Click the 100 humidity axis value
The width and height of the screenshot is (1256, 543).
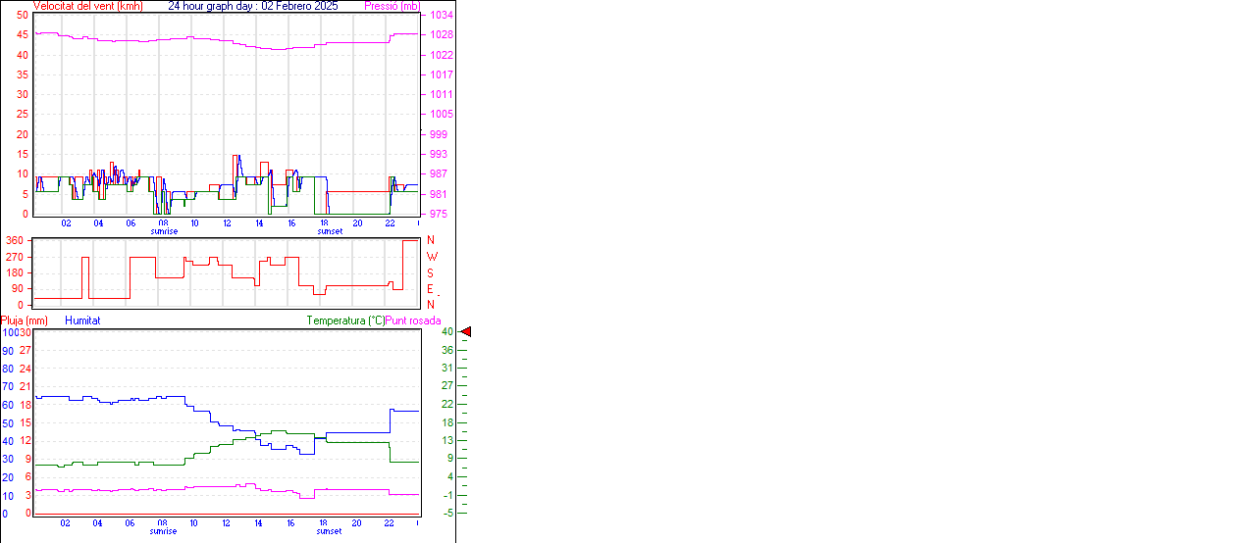click(x=9, y=332)
